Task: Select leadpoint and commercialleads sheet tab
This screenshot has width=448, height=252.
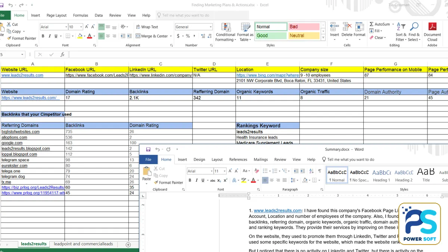Action: point(83,244)
